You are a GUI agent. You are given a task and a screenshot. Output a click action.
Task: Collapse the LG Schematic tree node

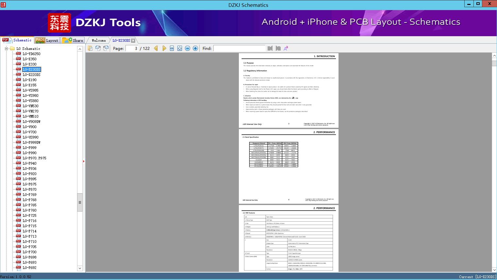6,49
